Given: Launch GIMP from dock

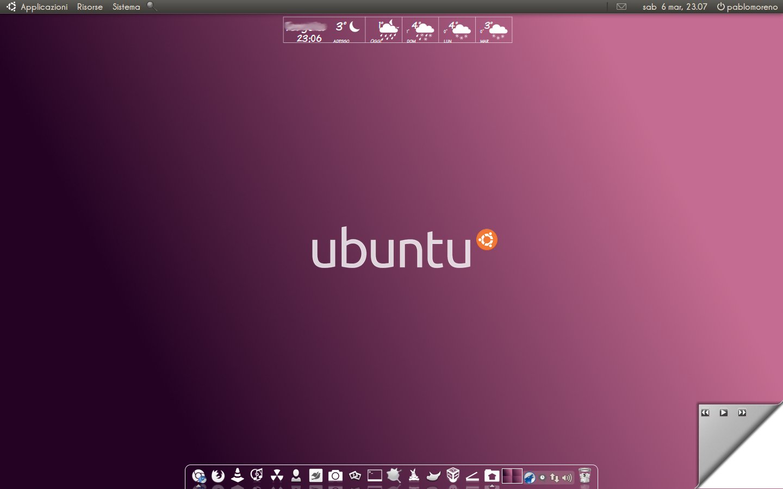Looking at the screenshot, I should (x=433, y=476).
